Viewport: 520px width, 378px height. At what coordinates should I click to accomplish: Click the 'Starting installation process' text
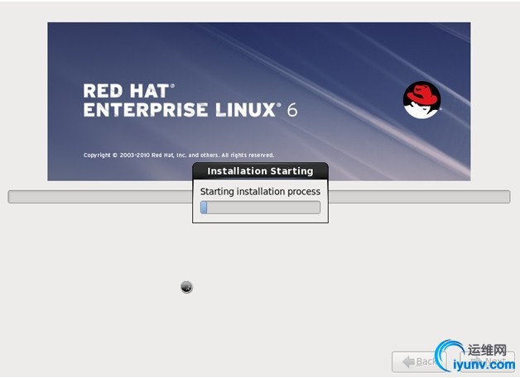click(260, 192)
